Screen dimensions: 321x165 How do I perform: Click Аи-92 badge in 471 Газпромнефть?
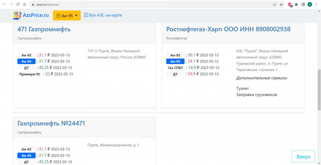(26, 55)
